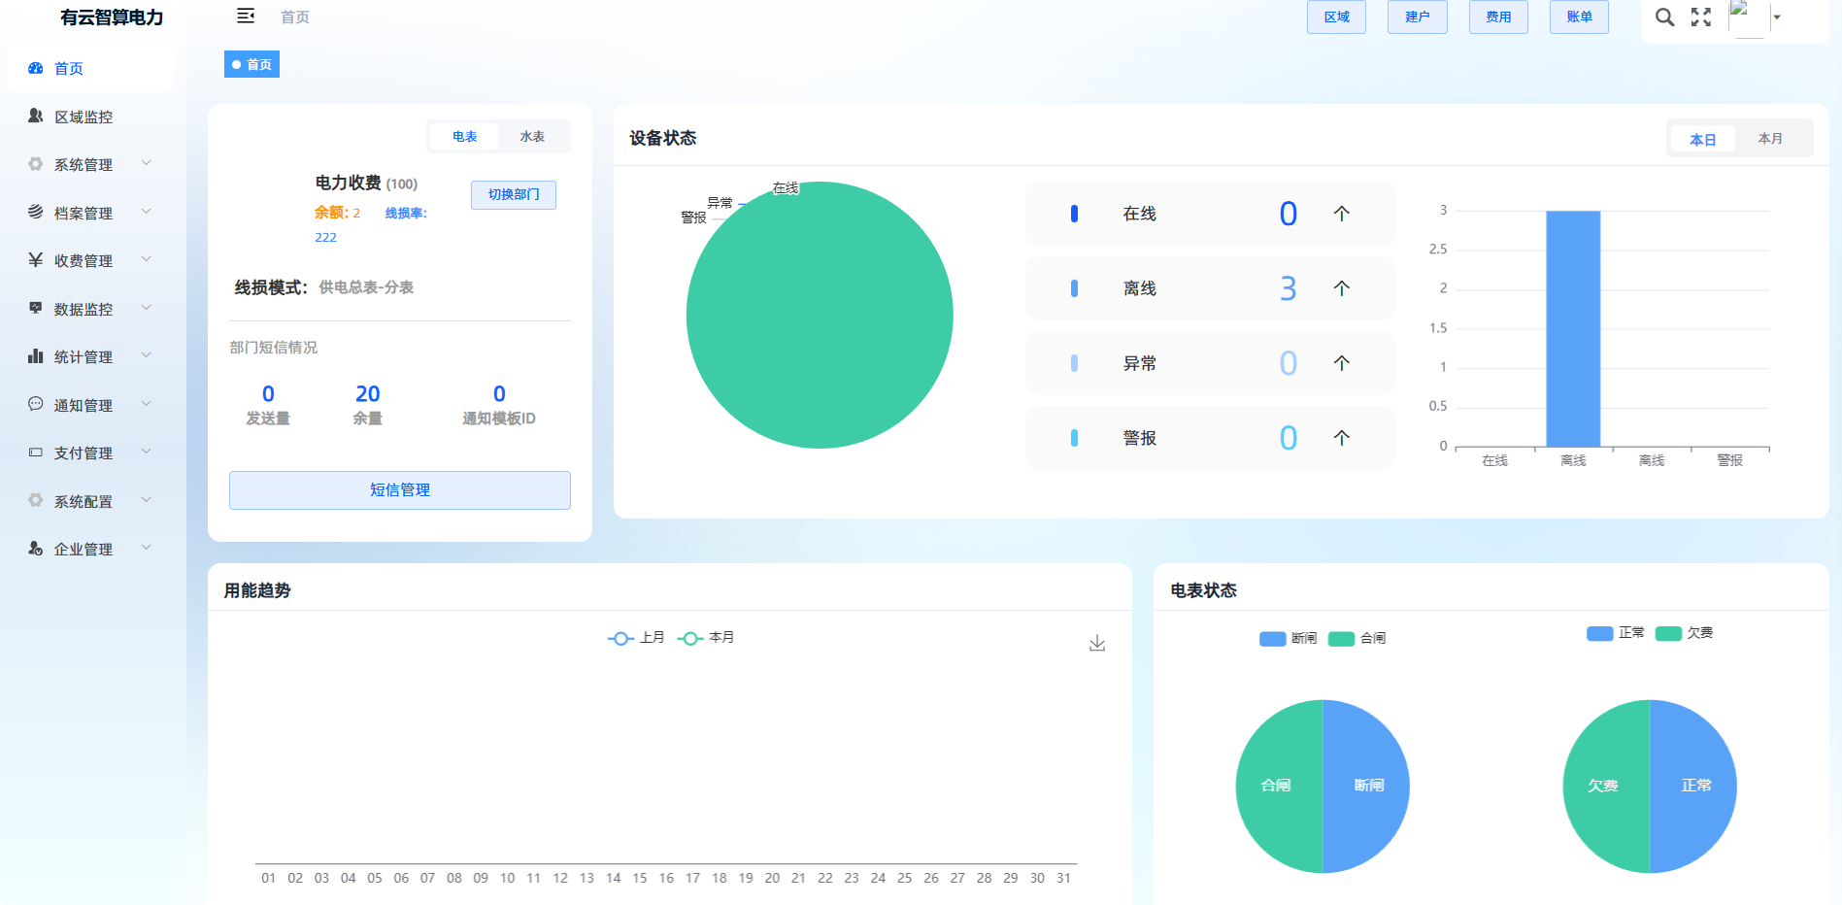Click the 区域监控 sidebar icon
Screen dimensions: 1842x905
point(36,117)
